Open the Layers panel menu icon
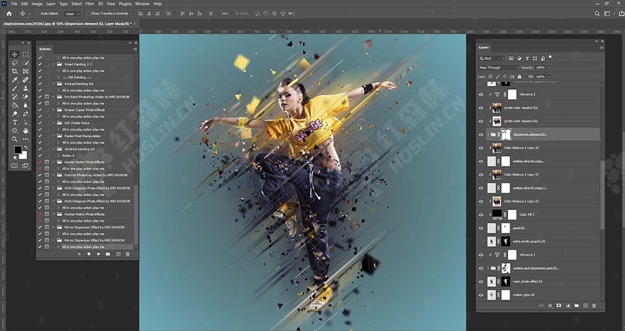625x331 pixels. [602, 48]
